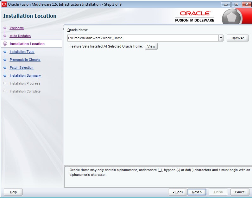Screen dimensions: 252x199
Task: Open the Installation Summary step link
Action: click(x=25, y=75)
